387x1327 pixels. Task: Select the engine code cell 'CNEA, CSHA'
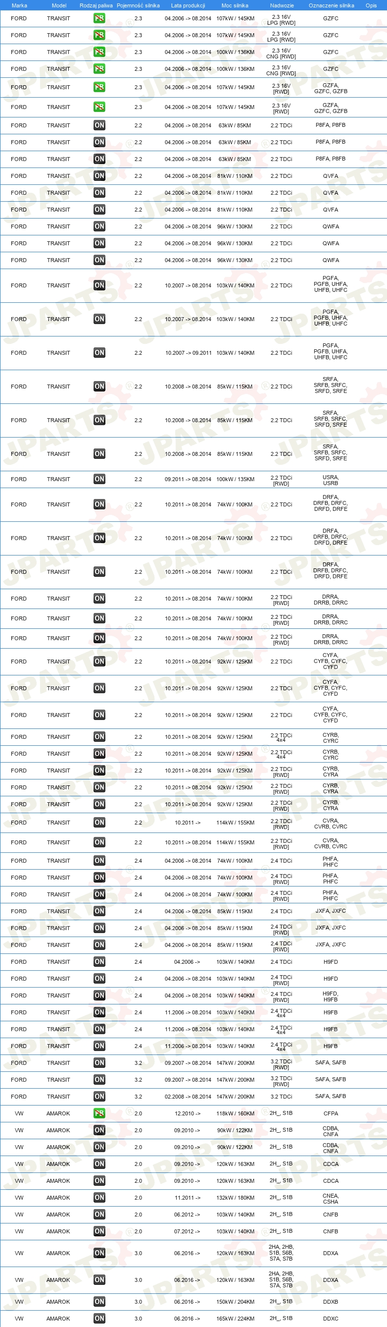(x=331, y=1199)
